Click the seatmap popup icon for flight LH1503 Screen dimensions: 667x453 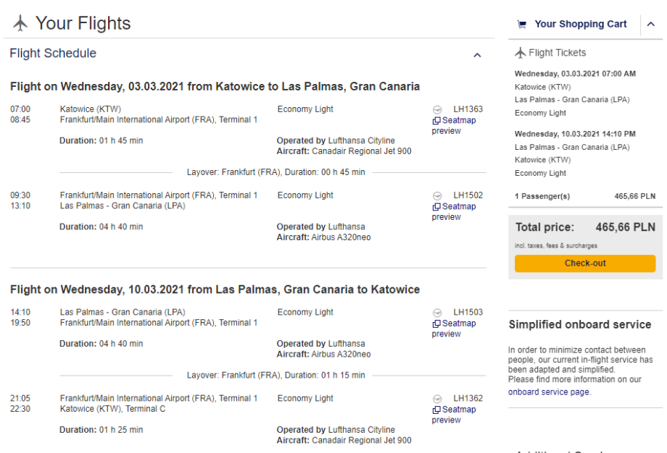[x=436, y=324]
